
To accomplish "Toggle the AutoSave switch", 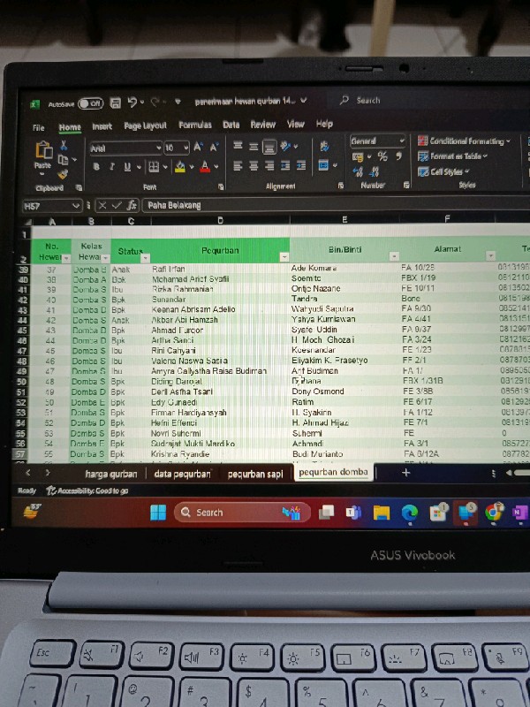I will point(90,103).
